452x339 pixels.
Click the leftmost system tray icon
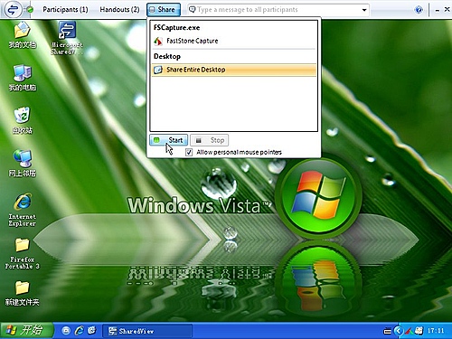pyautogui.click(x=387, y=332)
